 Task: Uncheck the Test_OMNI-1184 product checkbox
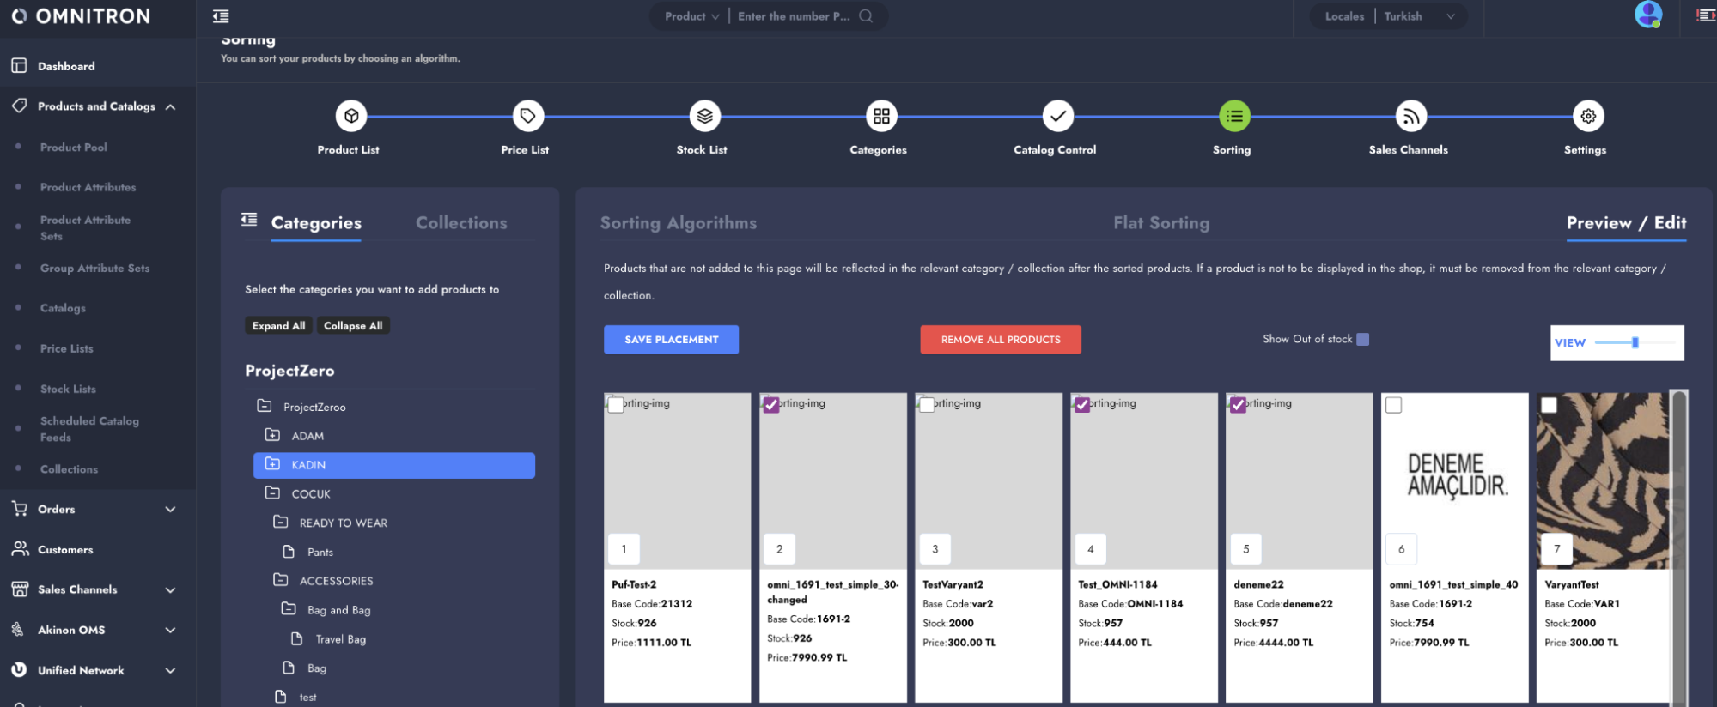(1082, 405)
